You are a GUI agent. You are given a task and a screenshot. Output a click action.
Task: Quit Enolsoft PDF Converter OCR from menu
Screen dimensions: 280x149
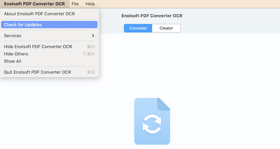[49, 72]
